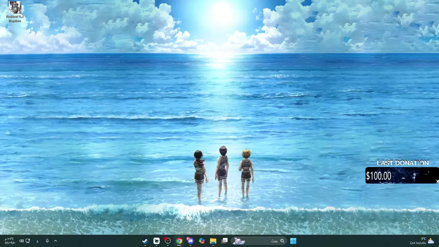Expand the hidden system tray icons
The width and height of the screenshot is (439, 247).
(56, 241)
